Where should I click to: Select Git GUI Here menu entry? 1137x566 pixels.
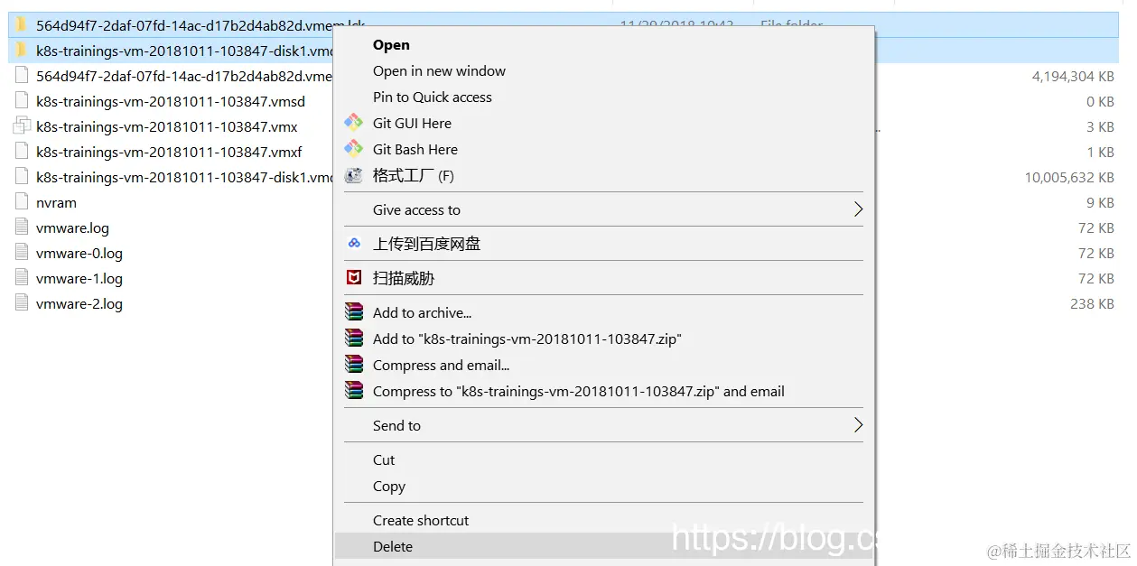[x=412, y=123]
